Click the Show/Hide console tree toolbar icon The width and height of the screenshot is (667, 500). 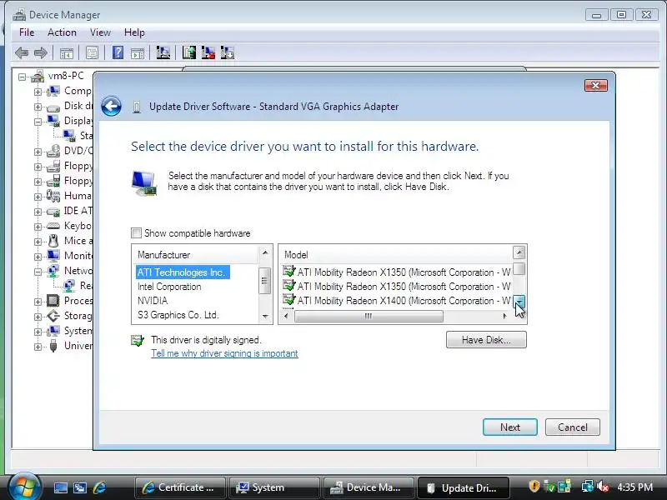(67, 53)
